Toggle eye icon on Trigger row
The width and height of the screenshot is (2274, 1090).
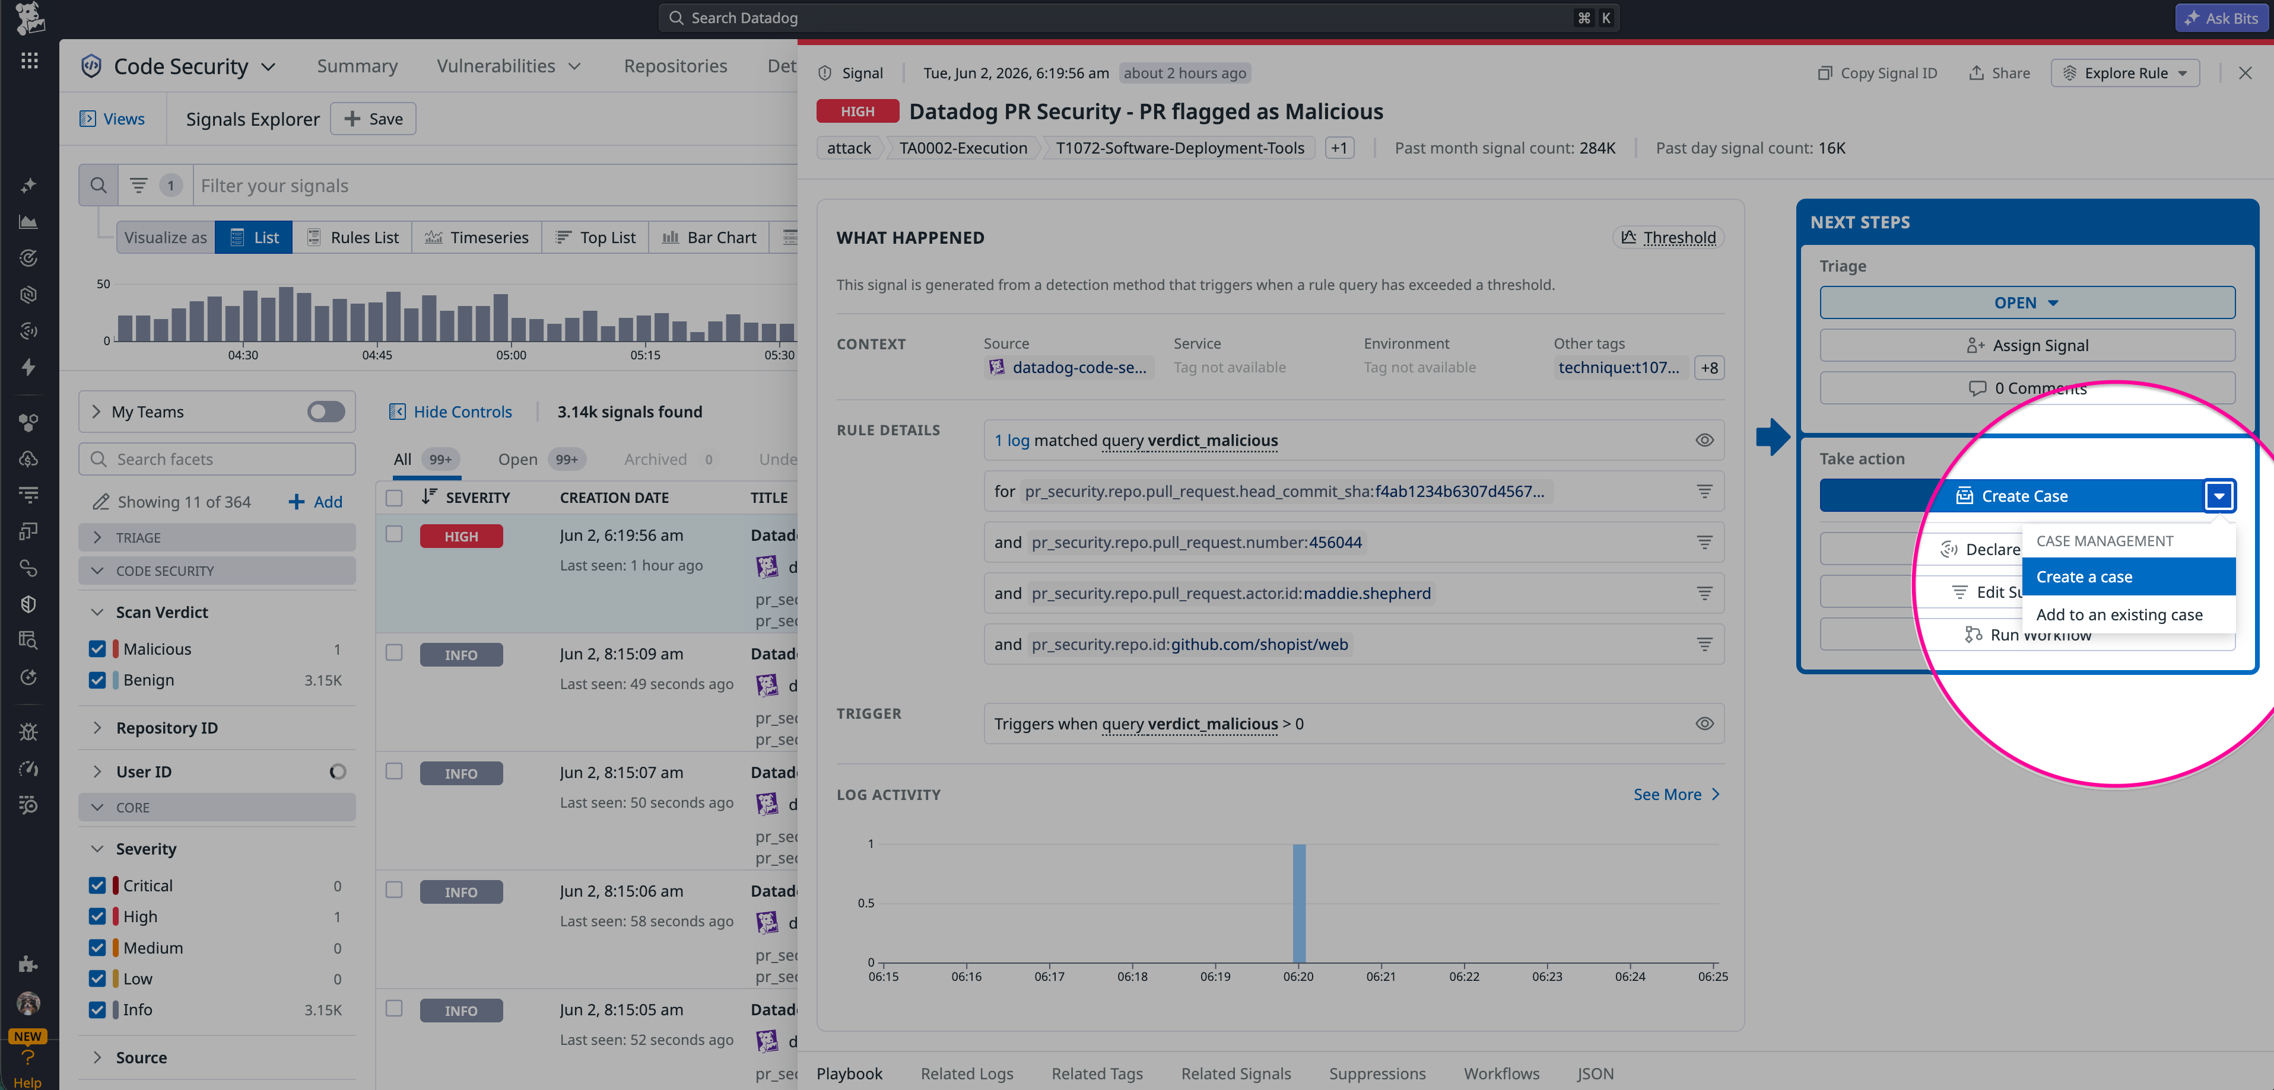(x=1704, y=724)
